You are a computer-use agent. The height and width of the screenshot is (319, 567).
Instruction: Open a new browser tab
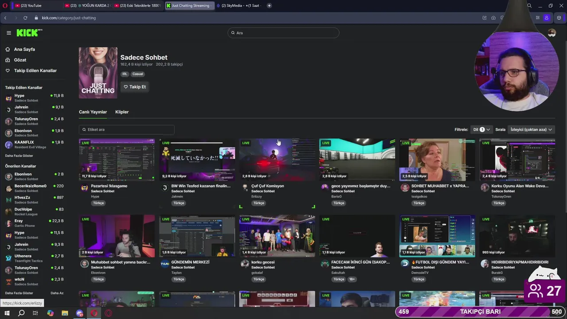(x=269, y=6)
